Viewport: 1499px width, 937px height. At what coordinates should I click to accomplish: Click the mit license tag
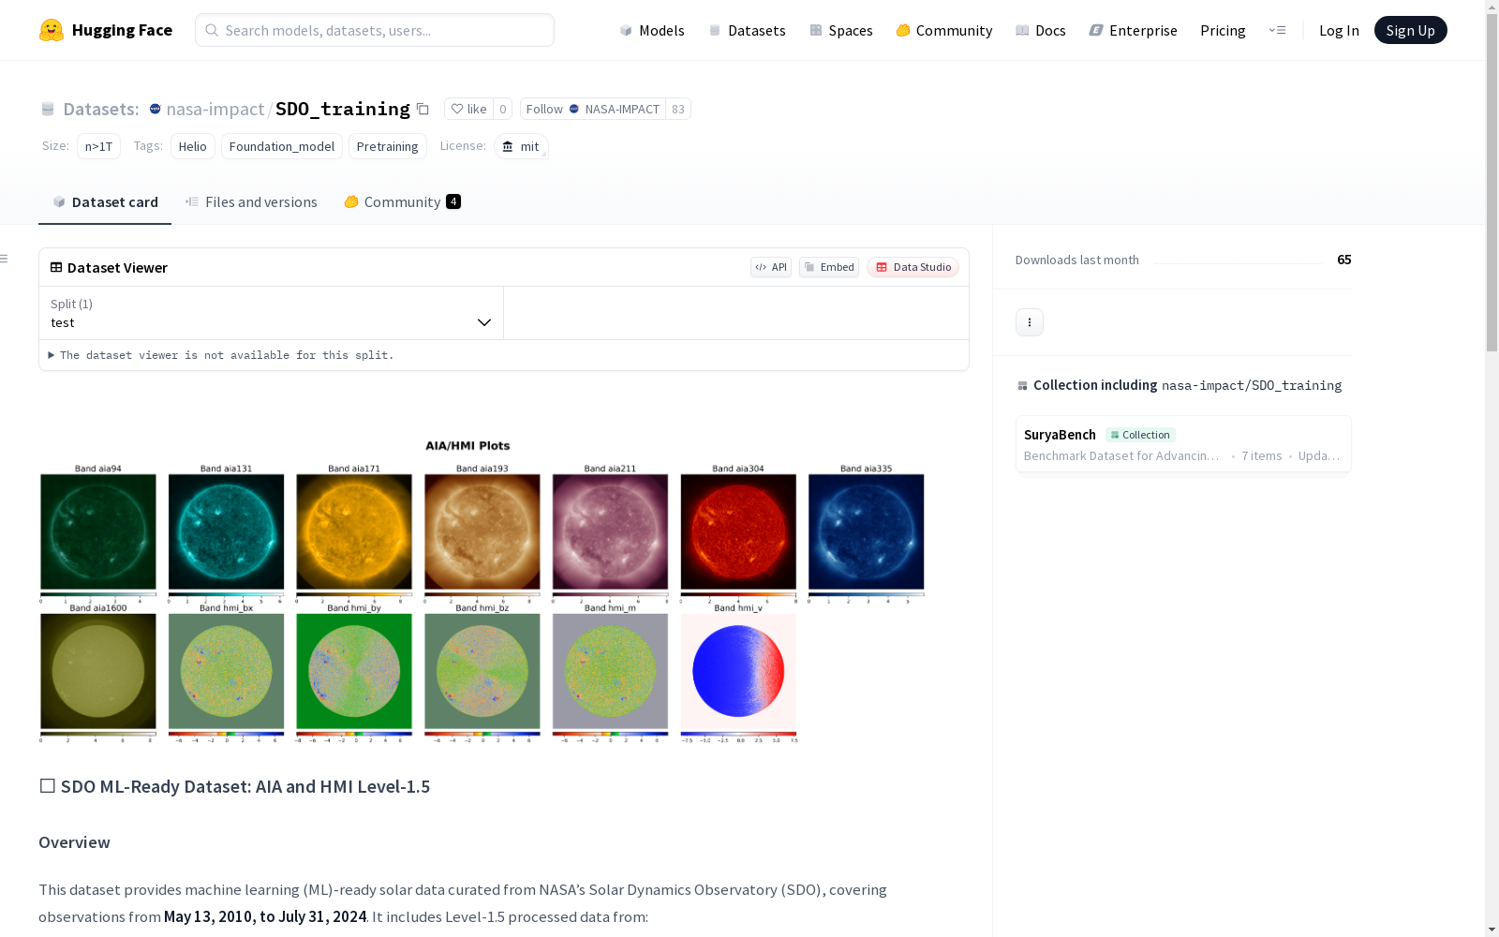521,146
